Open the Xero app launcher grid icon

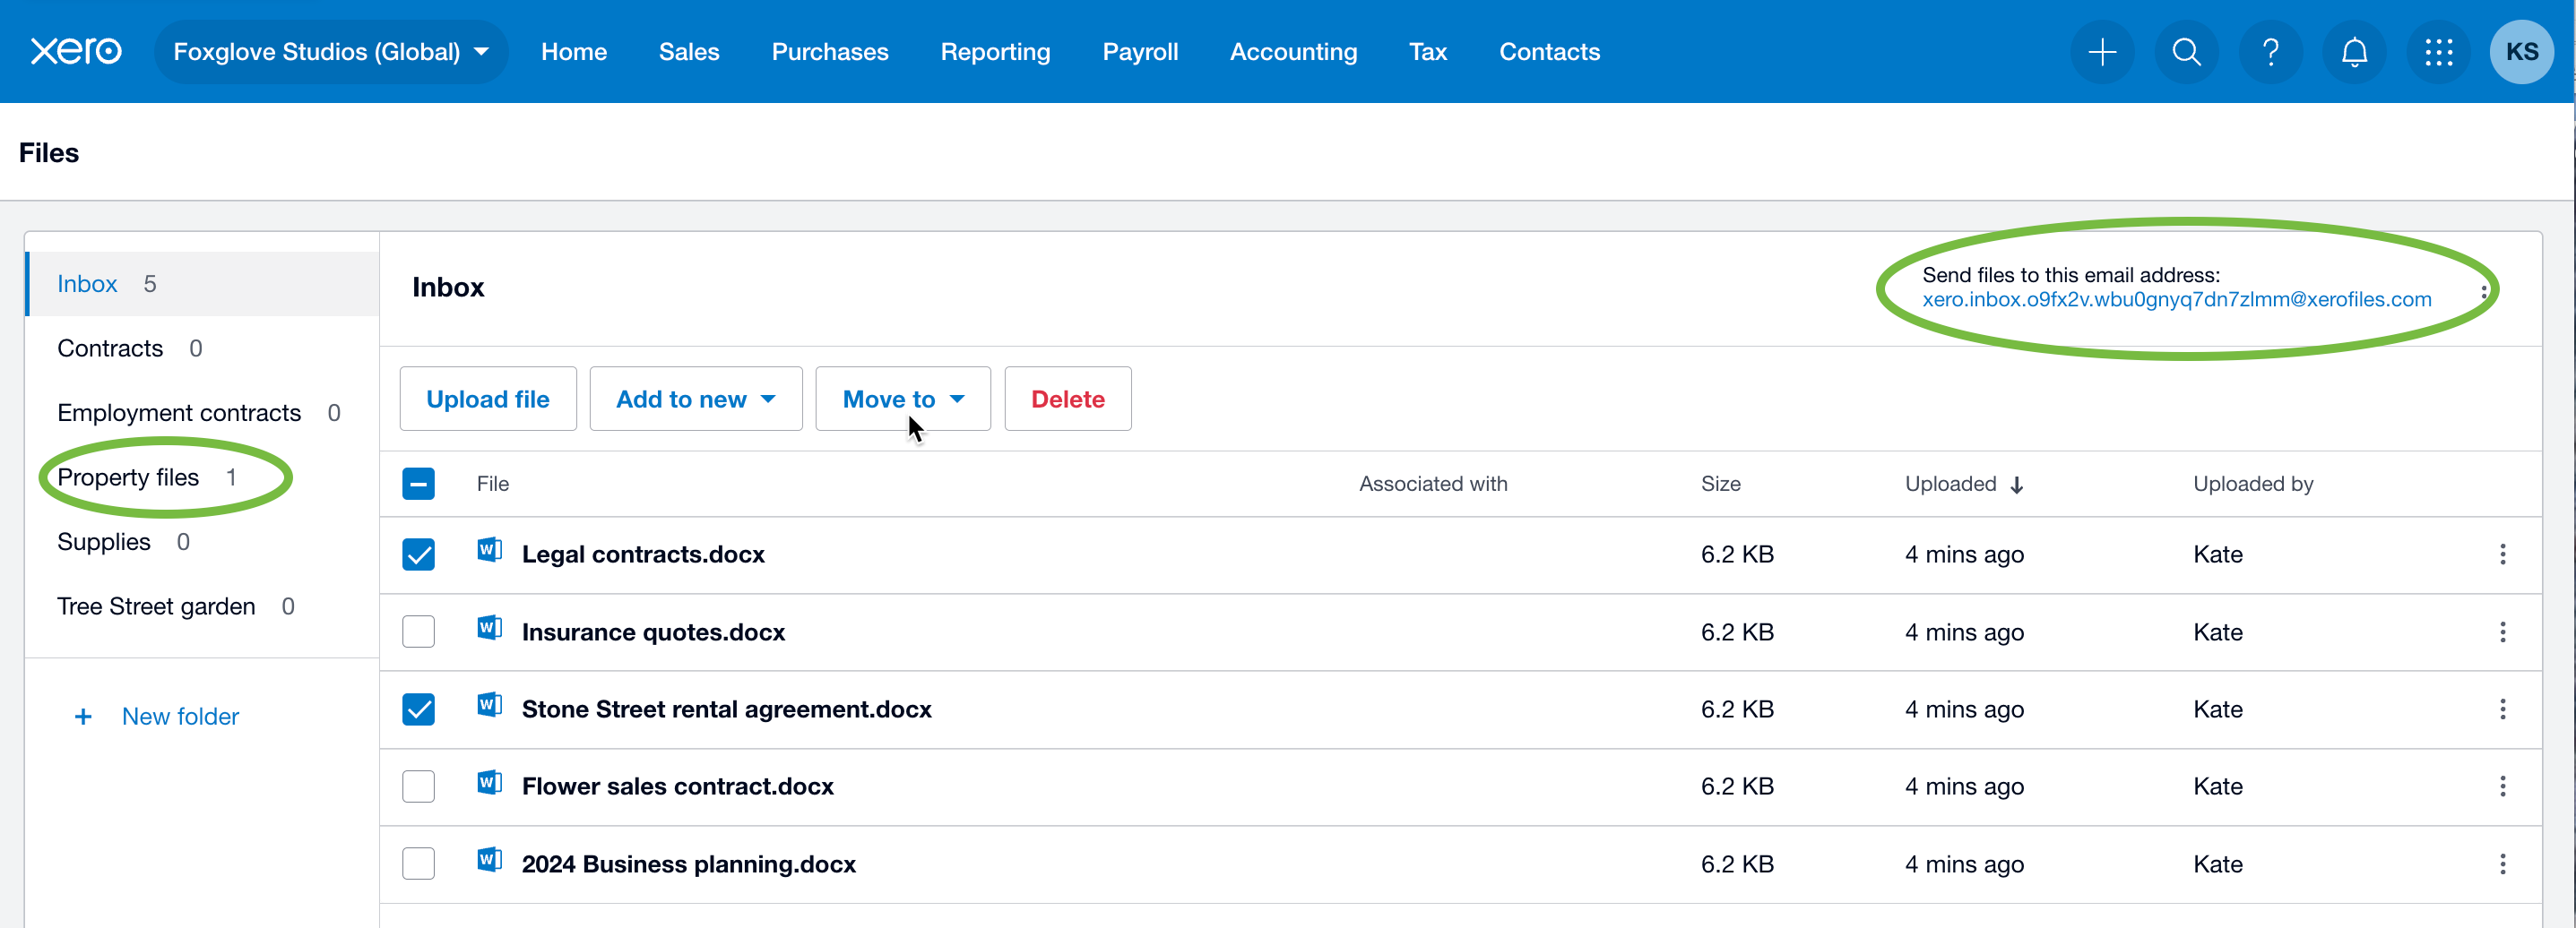(2439, 52)
